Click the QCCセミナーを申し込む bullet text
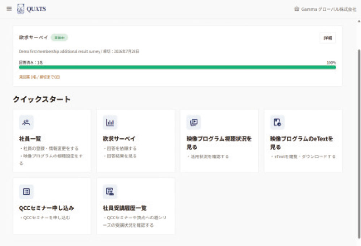The height and width of the screenshot is (246, 361). [45, 218]
